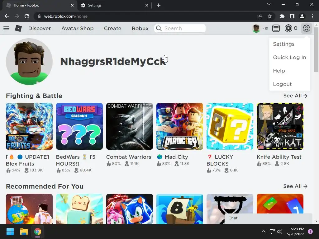This screenshot has width=319, height=239.
Task: Bookmark this page with the star icon
Action: click(270, 16)
